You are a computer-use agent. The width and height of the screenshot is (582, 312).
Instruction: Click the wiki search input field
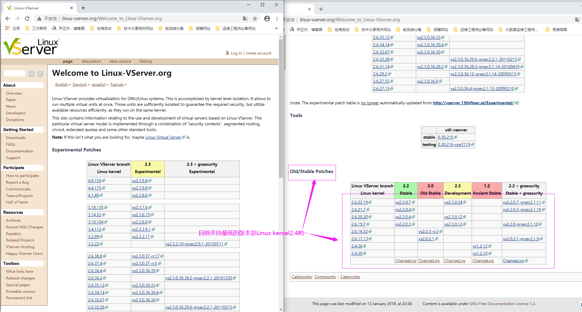14,74
